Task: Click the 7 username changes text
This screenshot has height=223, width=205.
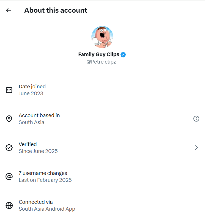Action: [43, 173]
